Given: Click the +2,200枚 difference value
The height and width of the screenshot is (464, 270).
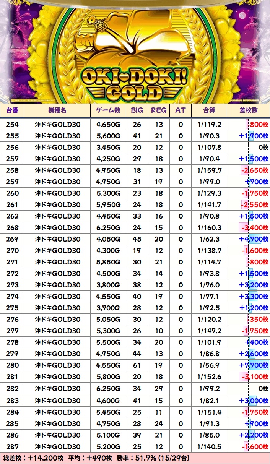Looking at the screenshot, I should point(254,435).
